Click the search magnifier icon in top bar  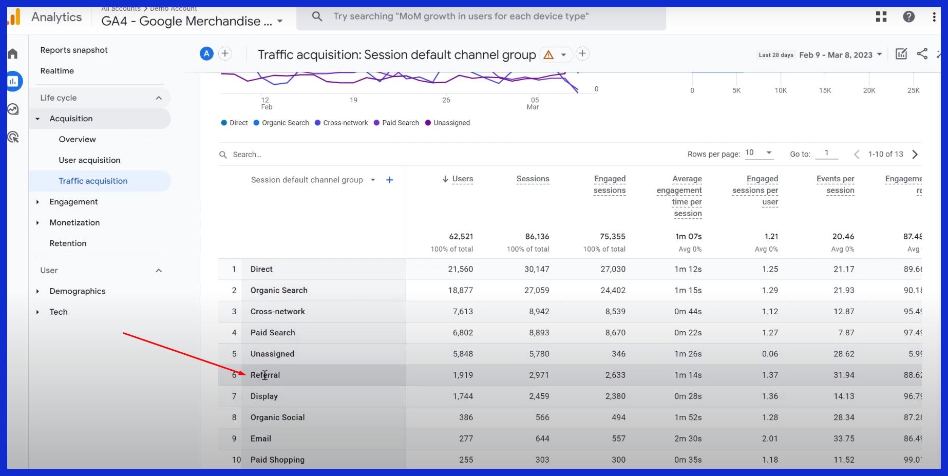tap(317, 16)
